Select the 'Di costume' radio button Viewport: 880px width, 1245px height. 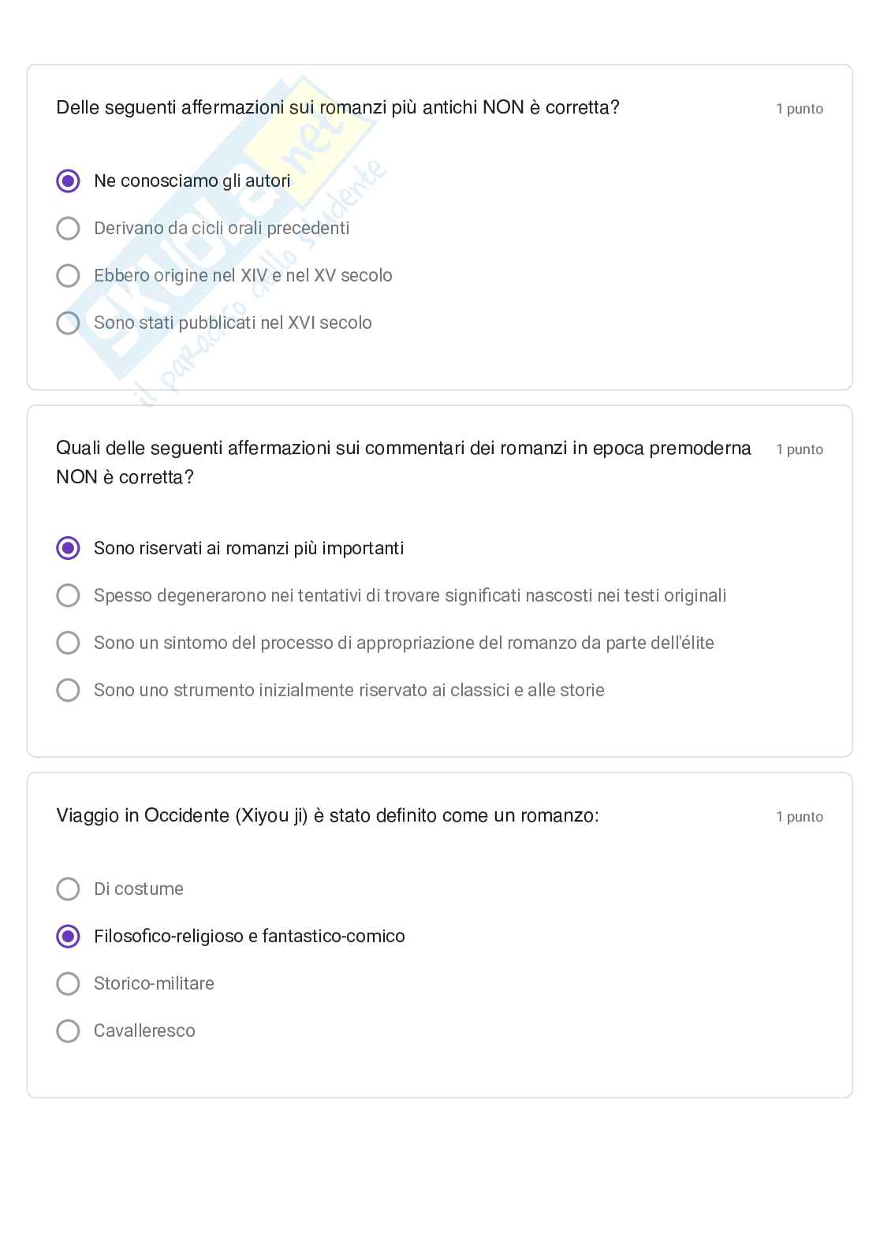[x=69, y=889]
